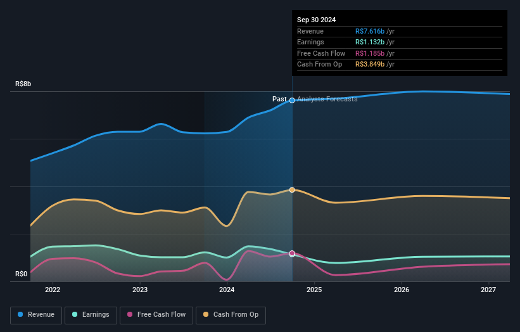Toggle the Cash From Op legend button

[x=231, y=315]
